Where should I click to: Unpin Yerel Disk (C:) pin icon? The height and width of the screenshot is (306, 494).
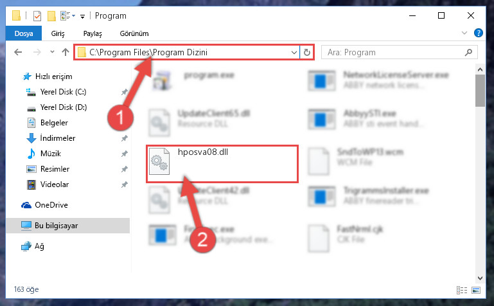[x=125, y=92]
